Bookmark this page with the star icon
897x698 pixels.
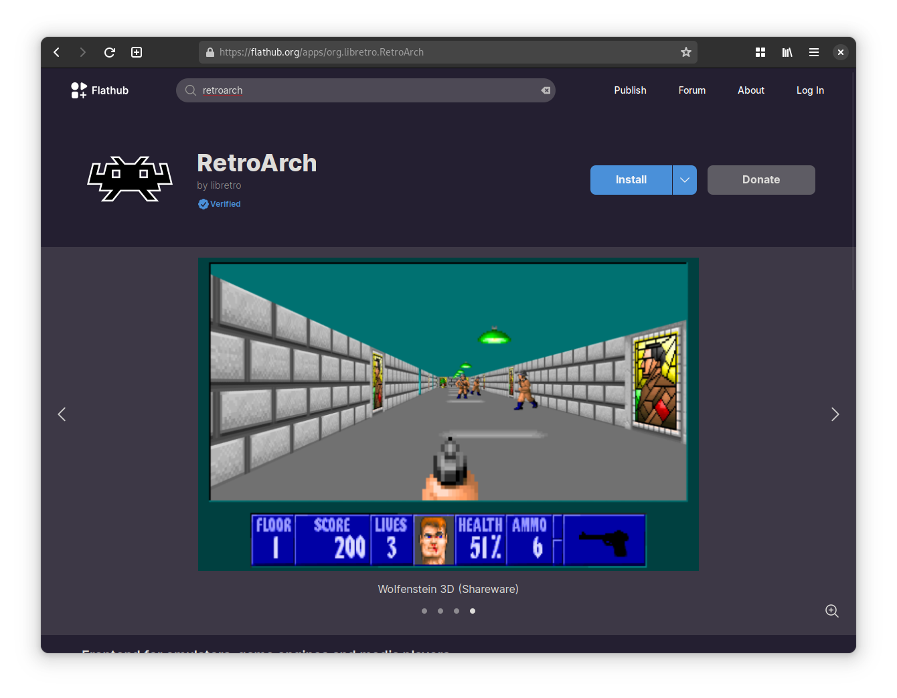tap(686, 52)
